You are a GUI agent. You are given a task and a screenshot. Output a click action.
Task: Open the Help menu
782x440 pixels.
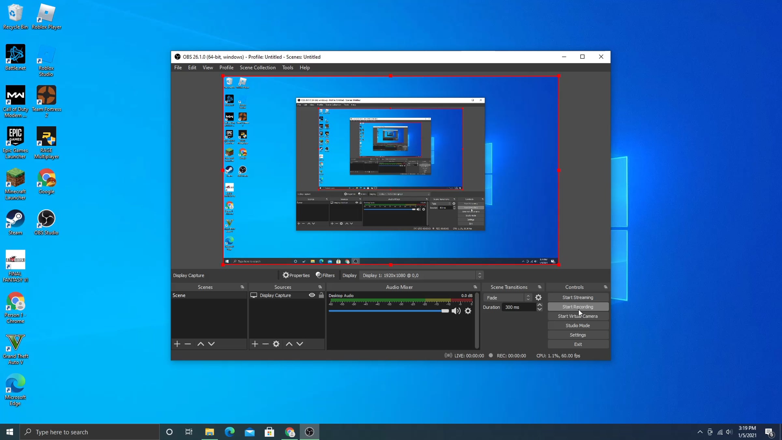tap(305, 67)
